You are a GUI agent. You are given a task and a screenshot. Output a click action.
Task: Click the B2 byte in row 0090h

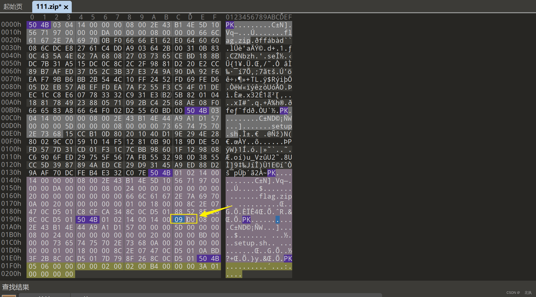pos(166,95)
